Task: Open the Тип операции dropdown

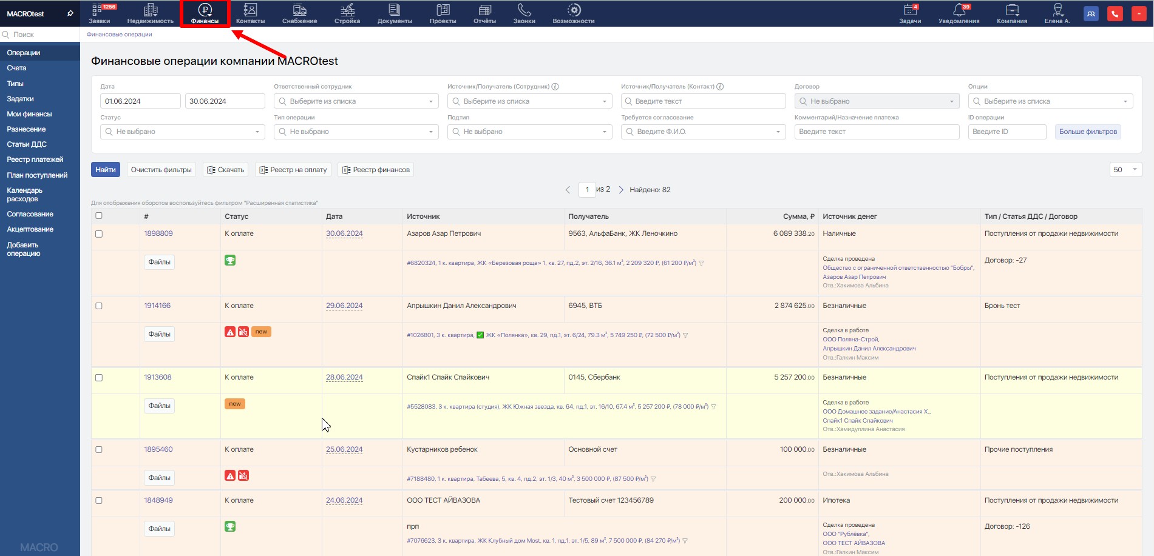Action: [x=356, y=132]
